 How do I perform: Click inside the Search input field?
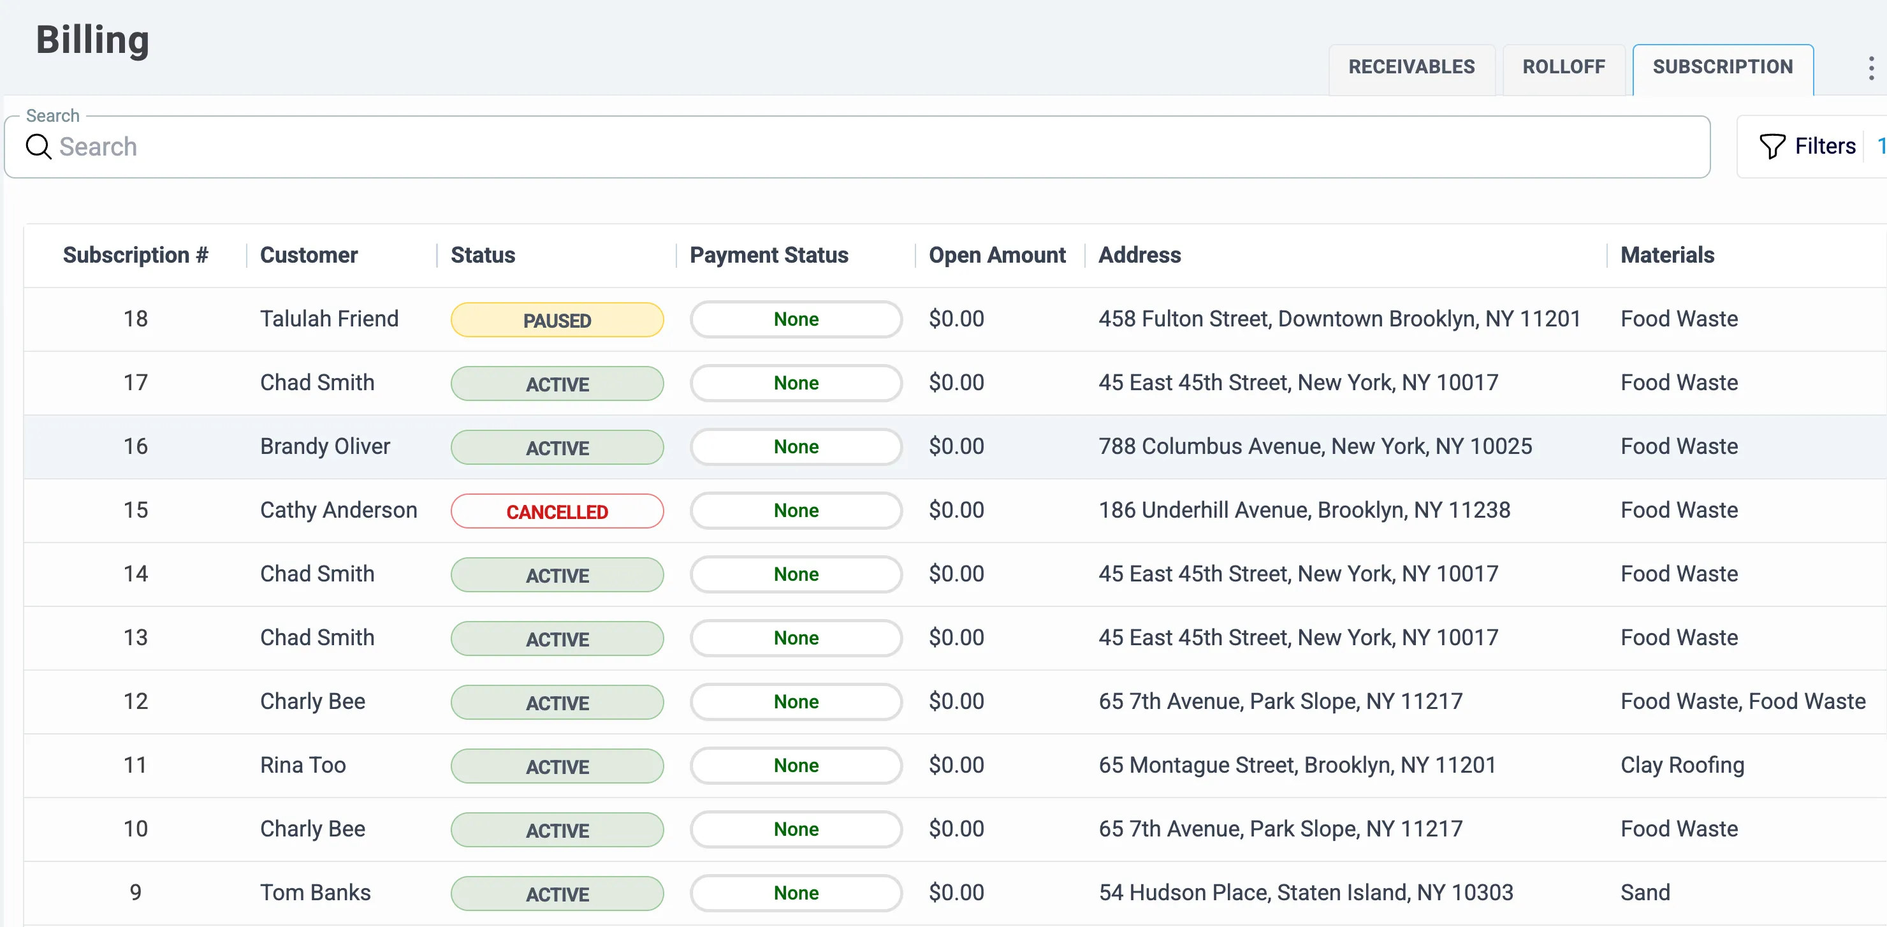pos(857,147)
